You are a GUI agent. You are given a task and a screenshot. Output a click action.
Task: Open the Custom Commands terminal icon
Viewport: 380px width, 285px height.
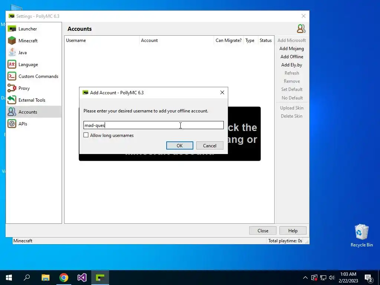tap(12, 76)
